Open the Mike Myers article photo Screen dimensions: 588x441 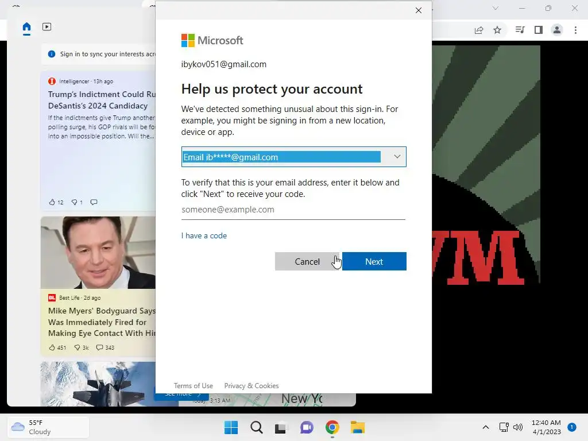[98, 253]
